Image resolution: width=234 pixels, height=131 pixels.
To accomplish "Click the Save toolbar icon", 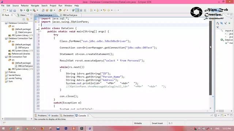I will coord(11,10).
